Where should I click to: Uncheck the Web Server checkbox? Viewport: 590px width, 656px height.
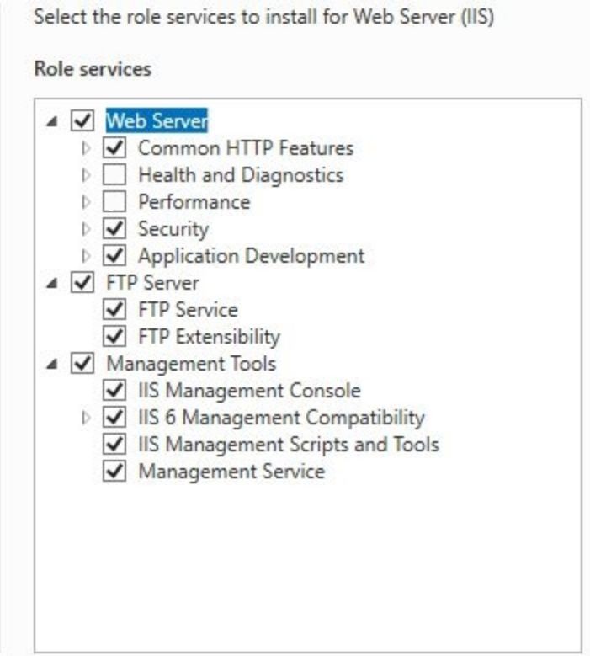click(x=82, y=121)
